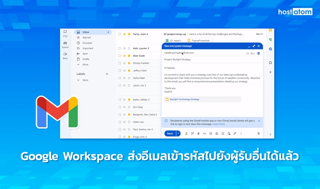Click the Help me write pen icon
This screenshot has height=189, width=320.
click(x=192, y=134)
